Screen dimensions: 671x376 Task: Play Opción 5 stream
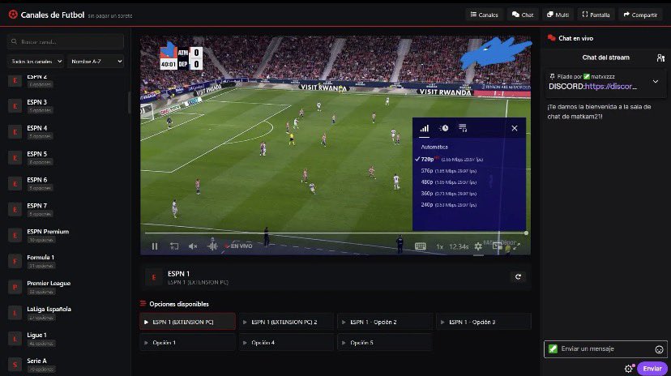point(385,342)
